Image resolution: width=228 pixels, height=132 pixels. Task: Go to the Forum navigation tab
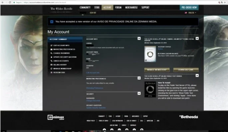pos(118,7)
